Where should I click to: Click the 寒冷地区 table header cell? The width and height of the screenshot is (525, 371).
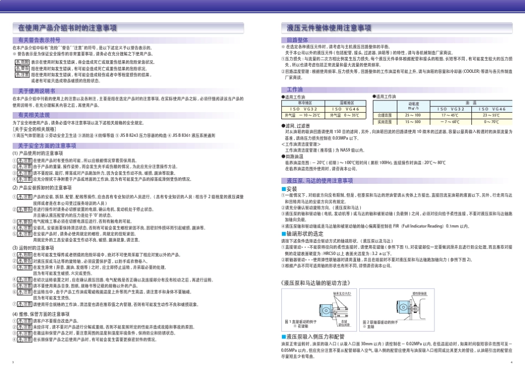305,103
